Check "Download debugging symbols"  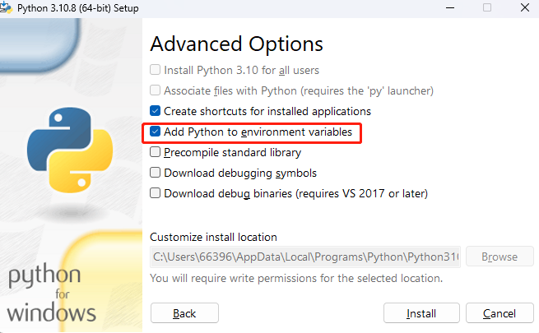156,173
